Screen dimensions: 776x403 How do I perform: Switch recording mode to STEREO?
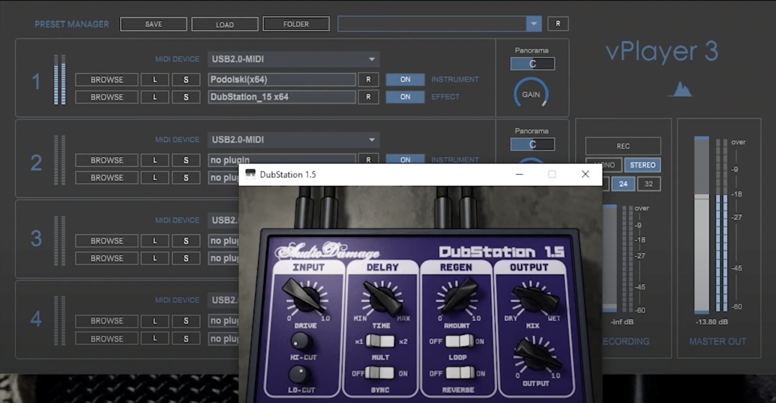642,165
